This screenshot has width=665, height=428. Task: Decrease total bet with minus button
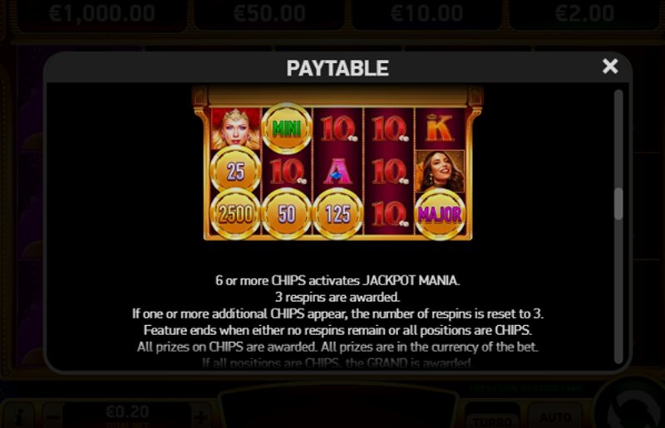53,417
